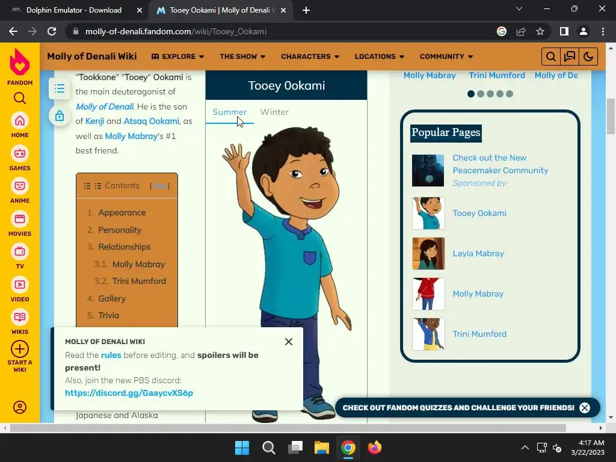Expand the Characters menu
The width and height of the screenshot is (616, 462).
tap(310, 57)
